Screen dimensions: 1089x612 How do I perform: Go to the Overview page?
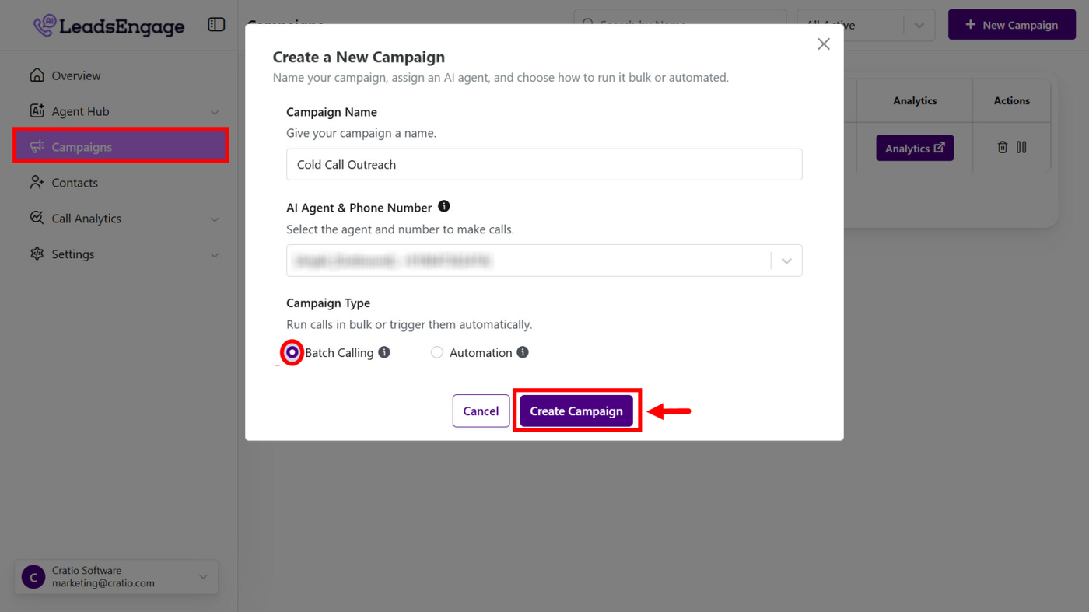coord(76,75)
